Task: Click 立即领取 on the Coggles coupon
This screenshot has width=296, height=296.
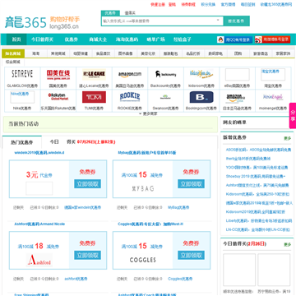Action: (191, 255)
